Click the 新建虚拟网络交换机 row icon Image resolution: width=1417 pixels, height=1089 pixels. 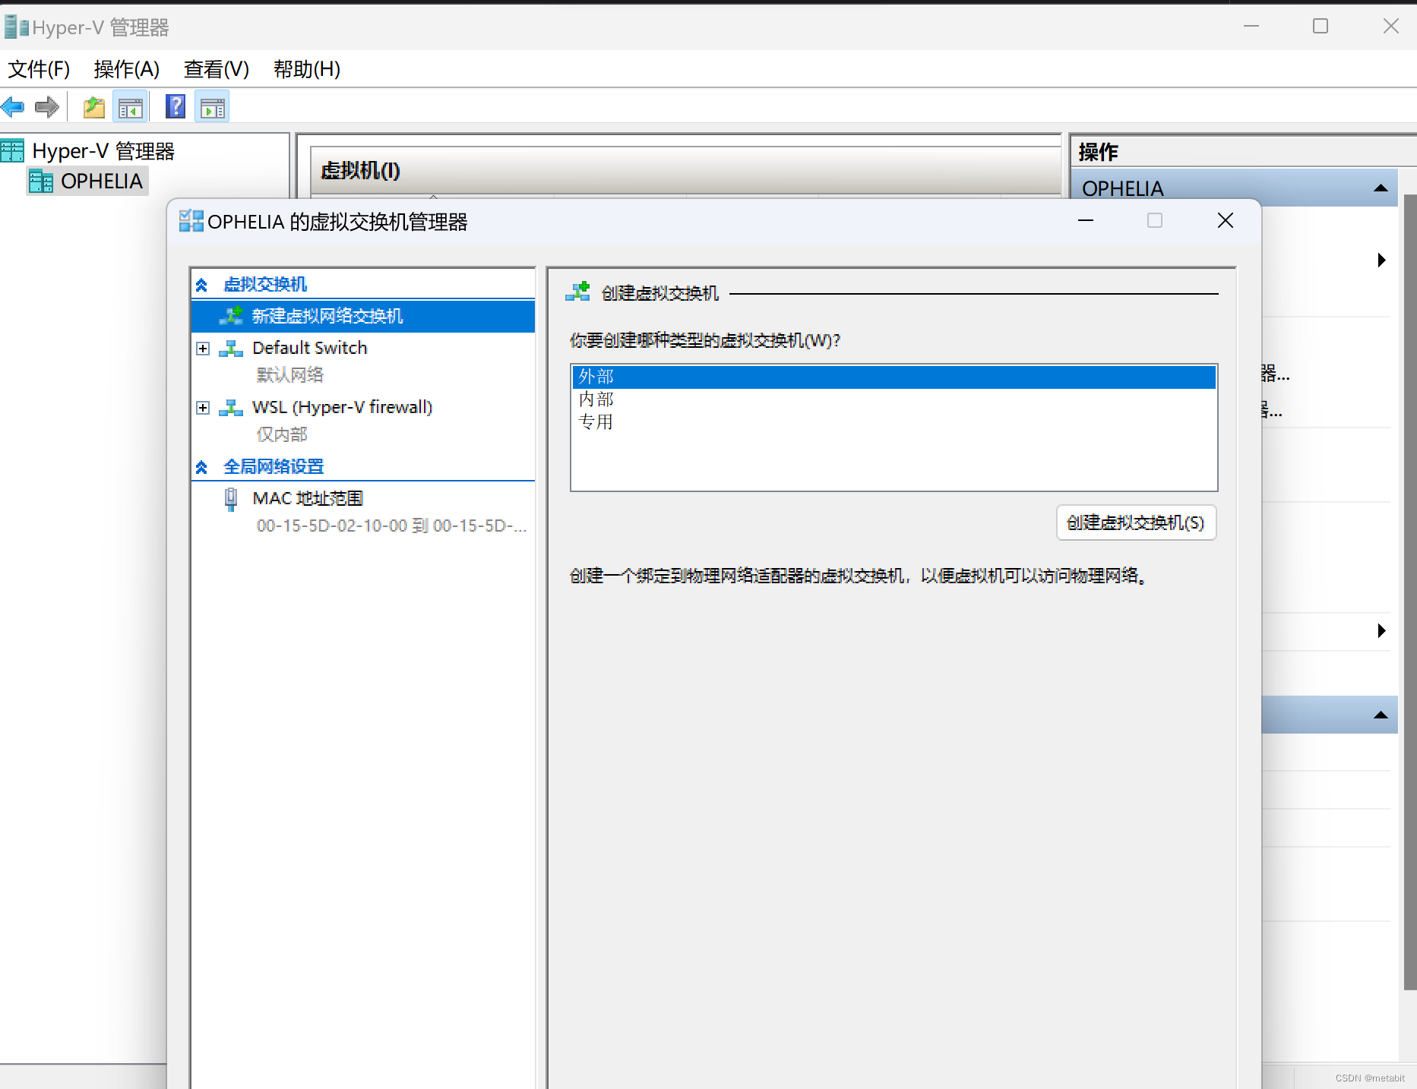(x=231, y=315)
